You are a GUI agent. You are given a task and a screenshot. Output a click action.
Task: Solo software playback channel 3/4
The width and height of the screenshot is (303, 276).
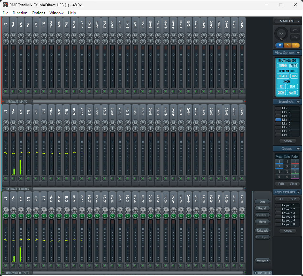13,129
